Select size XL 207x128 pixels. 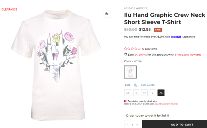161,93
